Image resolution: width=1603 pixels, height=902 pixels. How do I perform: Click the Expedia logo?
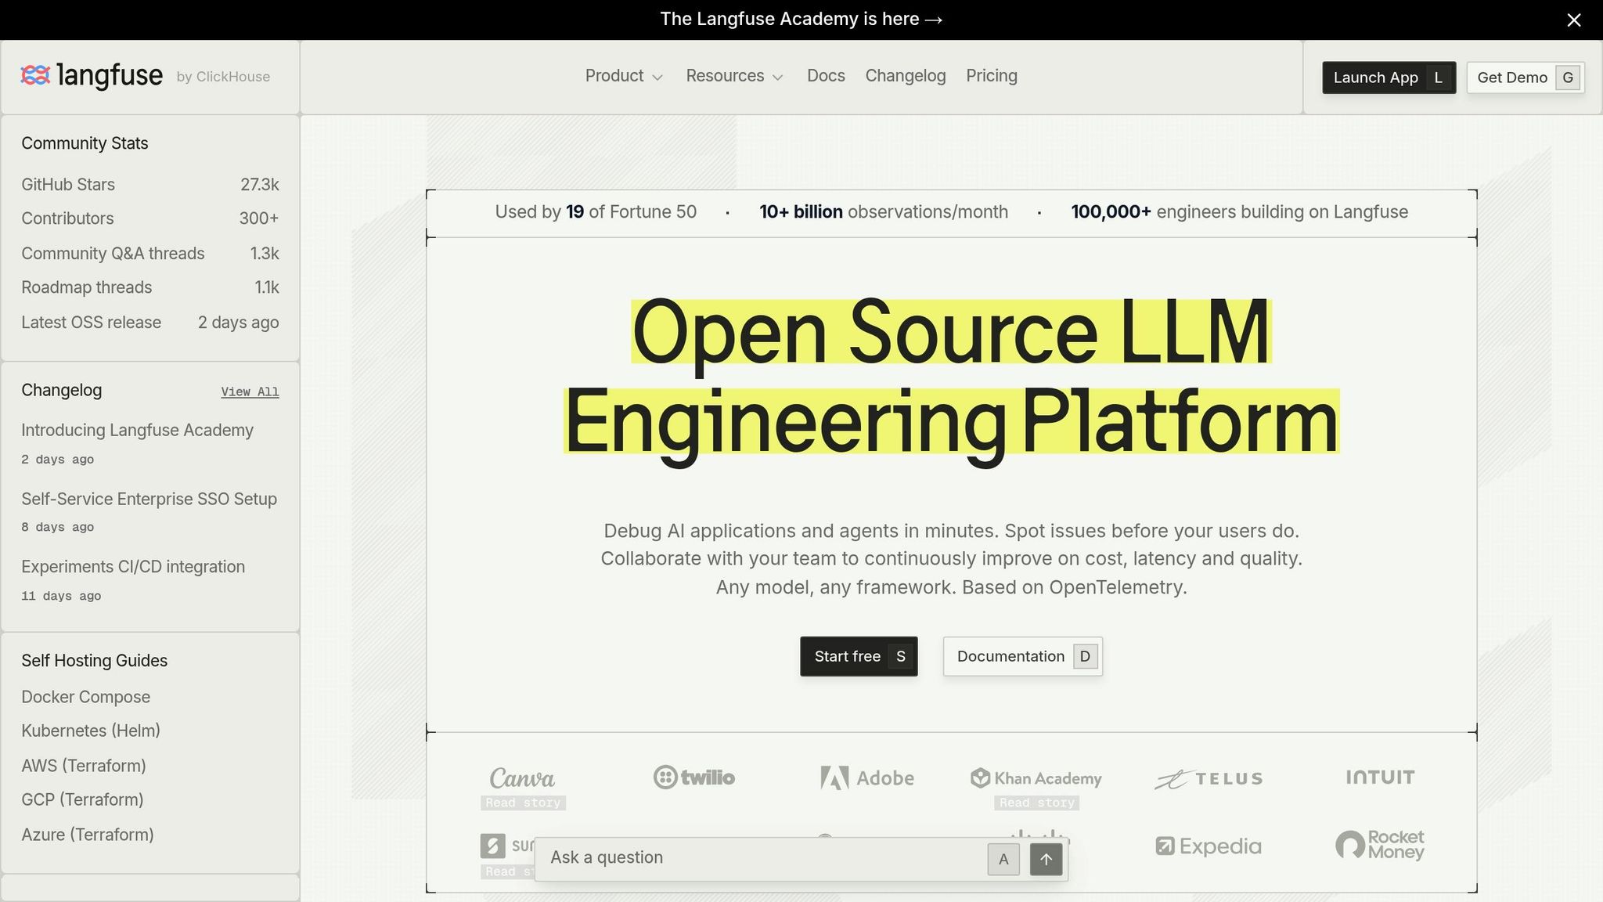(x=1209, y=846)
